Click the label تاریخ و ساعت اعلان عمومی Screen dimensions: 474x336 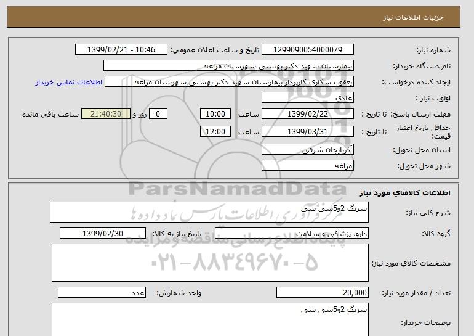point(215,50)
